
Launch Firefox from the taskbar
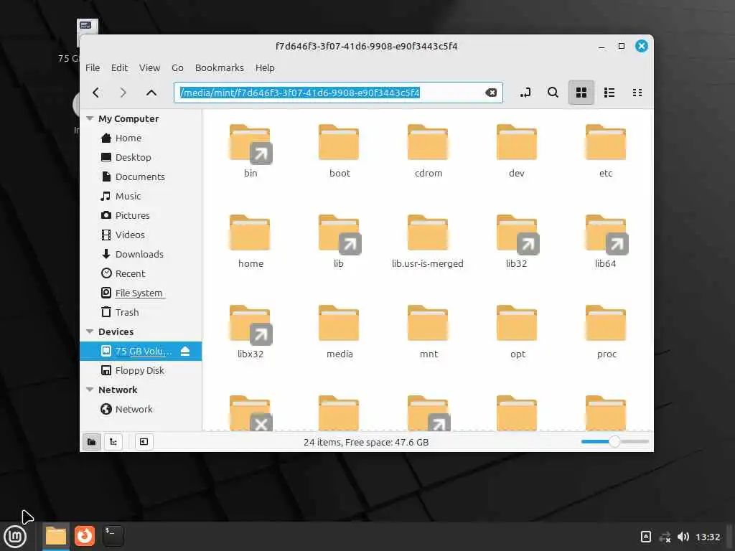(x=85, y=536)
